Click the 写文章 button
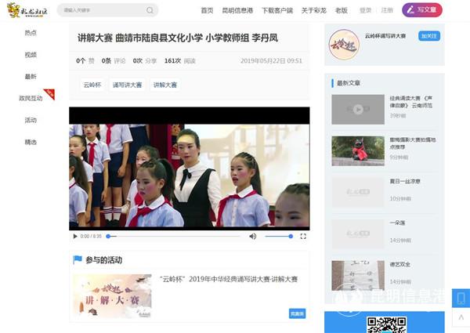The image size is (470, 333). coord(422,10)
